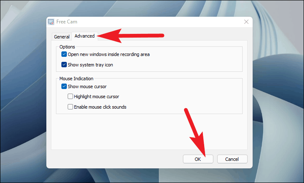Screen dimensions: 304x183
Task: Confirm settings with the OK button
Action: 198,159
